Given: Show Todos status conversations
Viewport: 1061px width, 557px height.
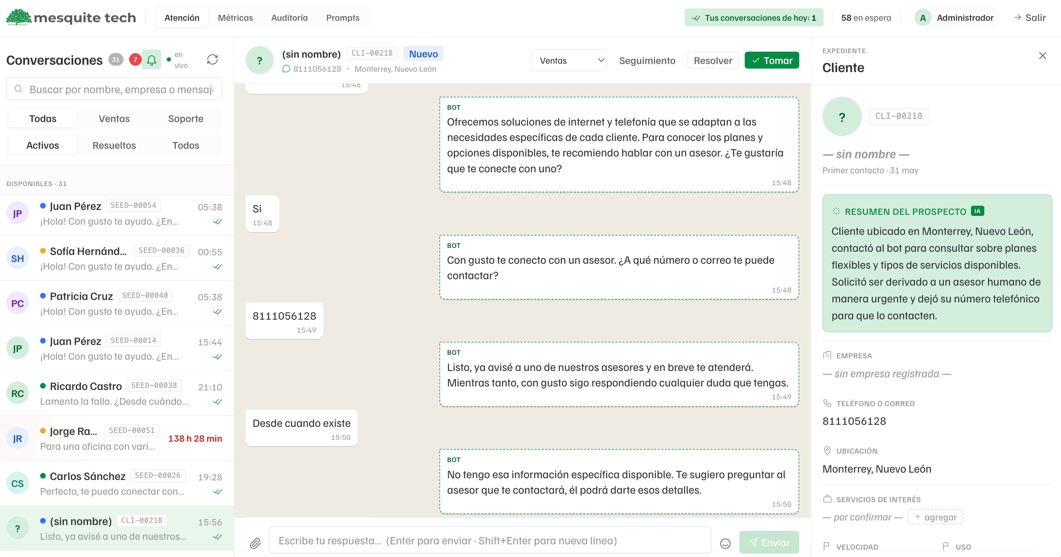Looking at the screenshot, I should [x=186, y=145].
